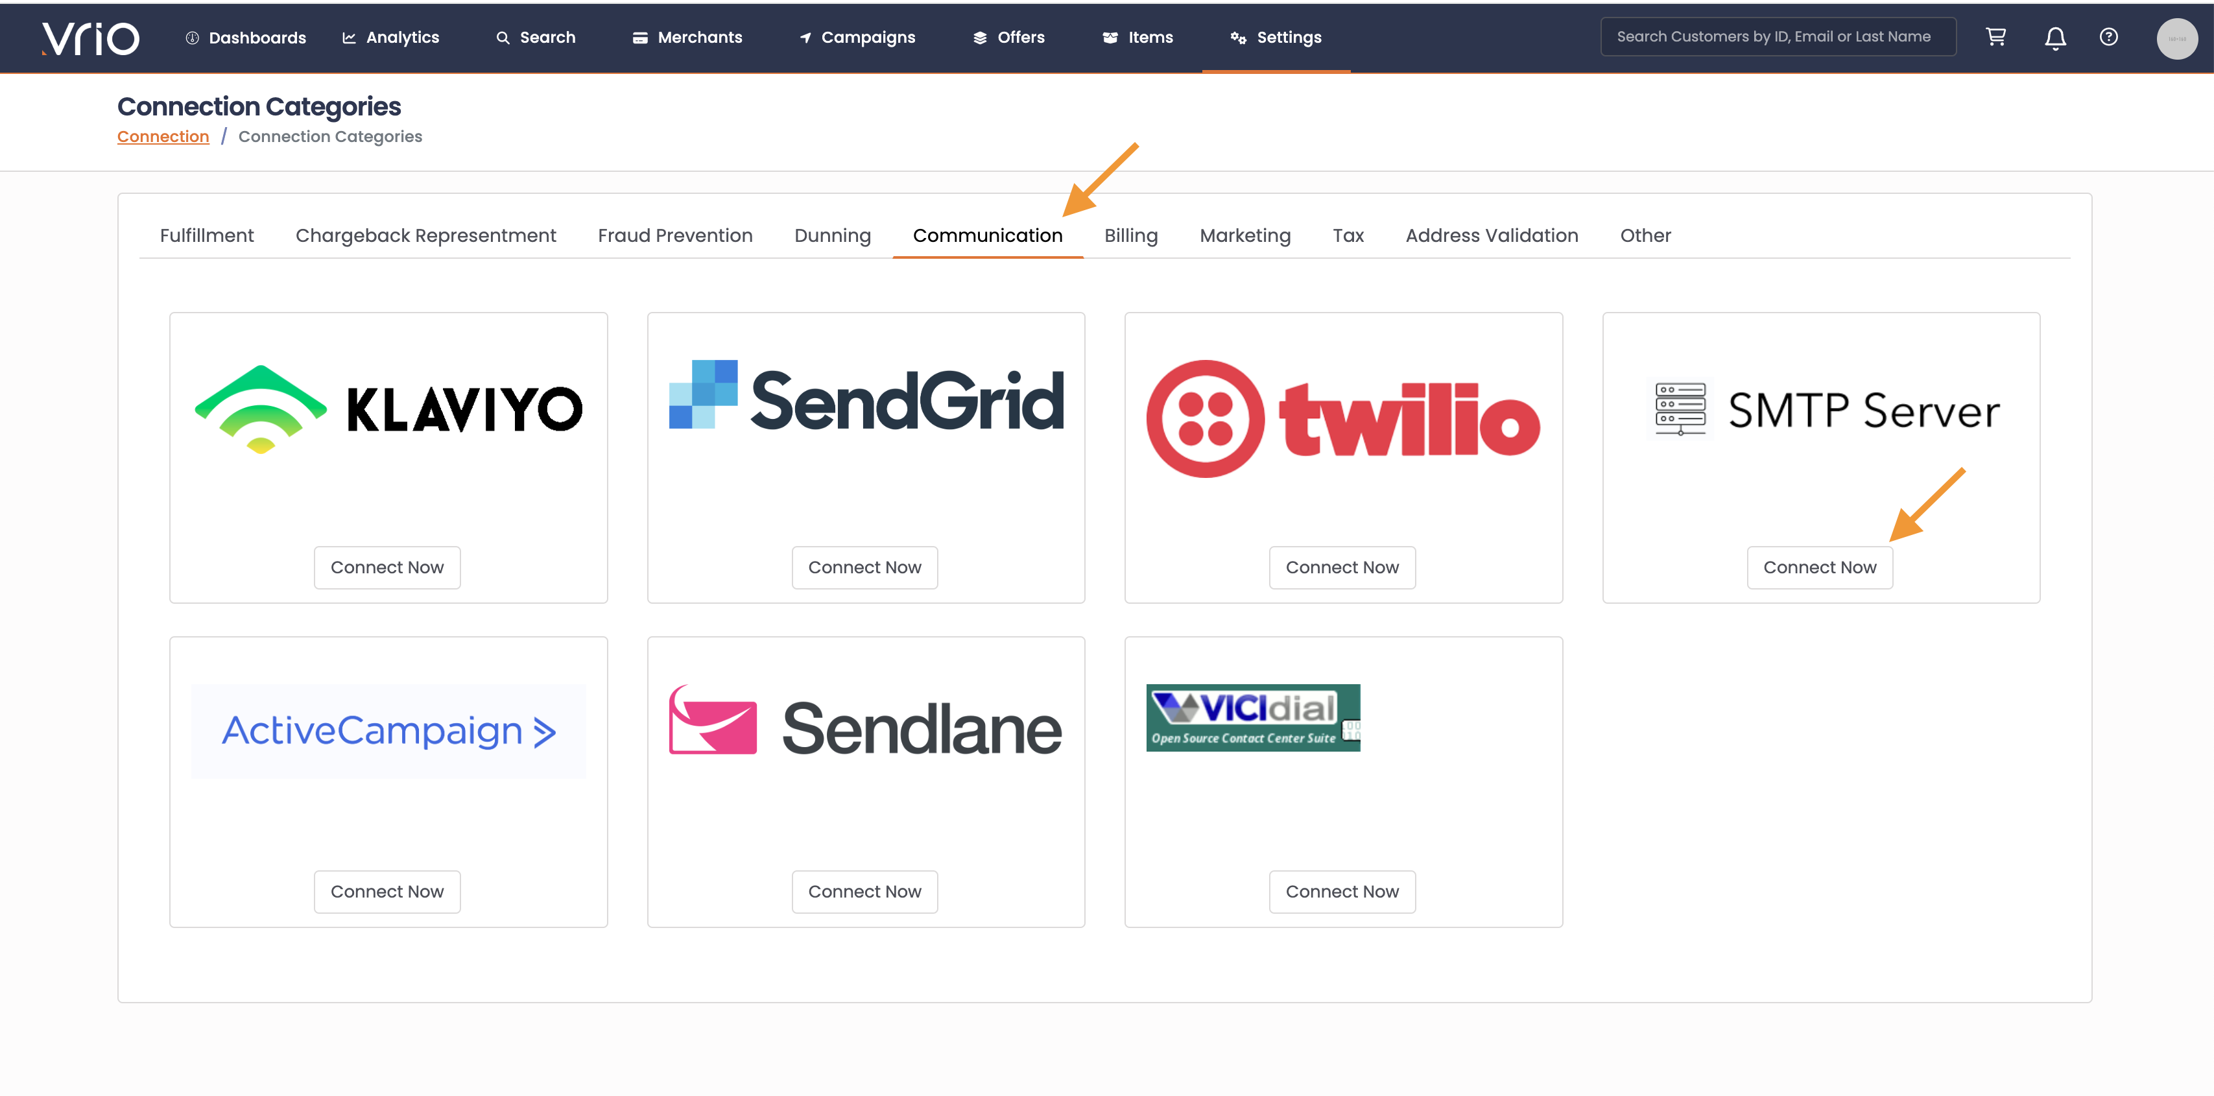This screenshot has width=2214, height=1096.
Task: Click the SMTP Server logo
Action: point(1822,409)
